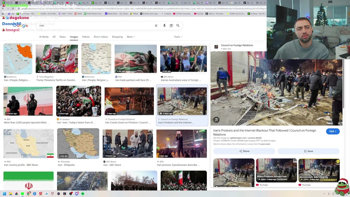Switch to the All results tab
This screenshot has height=197, width=350.
tap(54, 37)
